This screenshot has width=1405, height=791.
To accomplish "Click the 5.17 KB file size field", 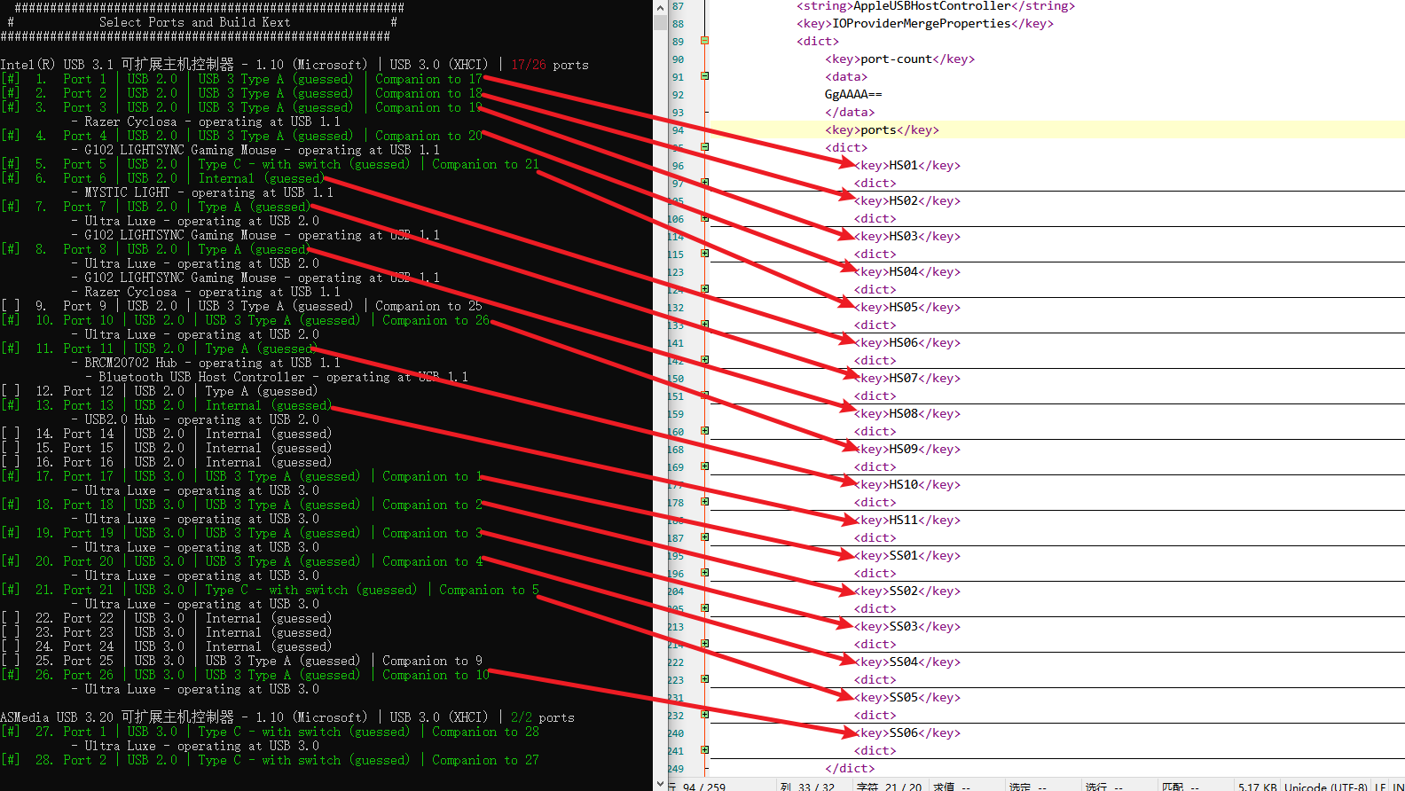I will (x=1257, y=786).
